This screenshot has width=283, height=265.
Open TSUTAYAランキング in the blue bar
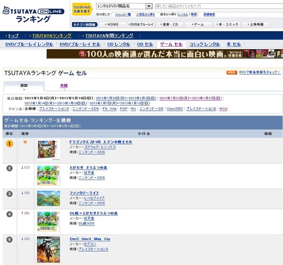pos(52,35)
